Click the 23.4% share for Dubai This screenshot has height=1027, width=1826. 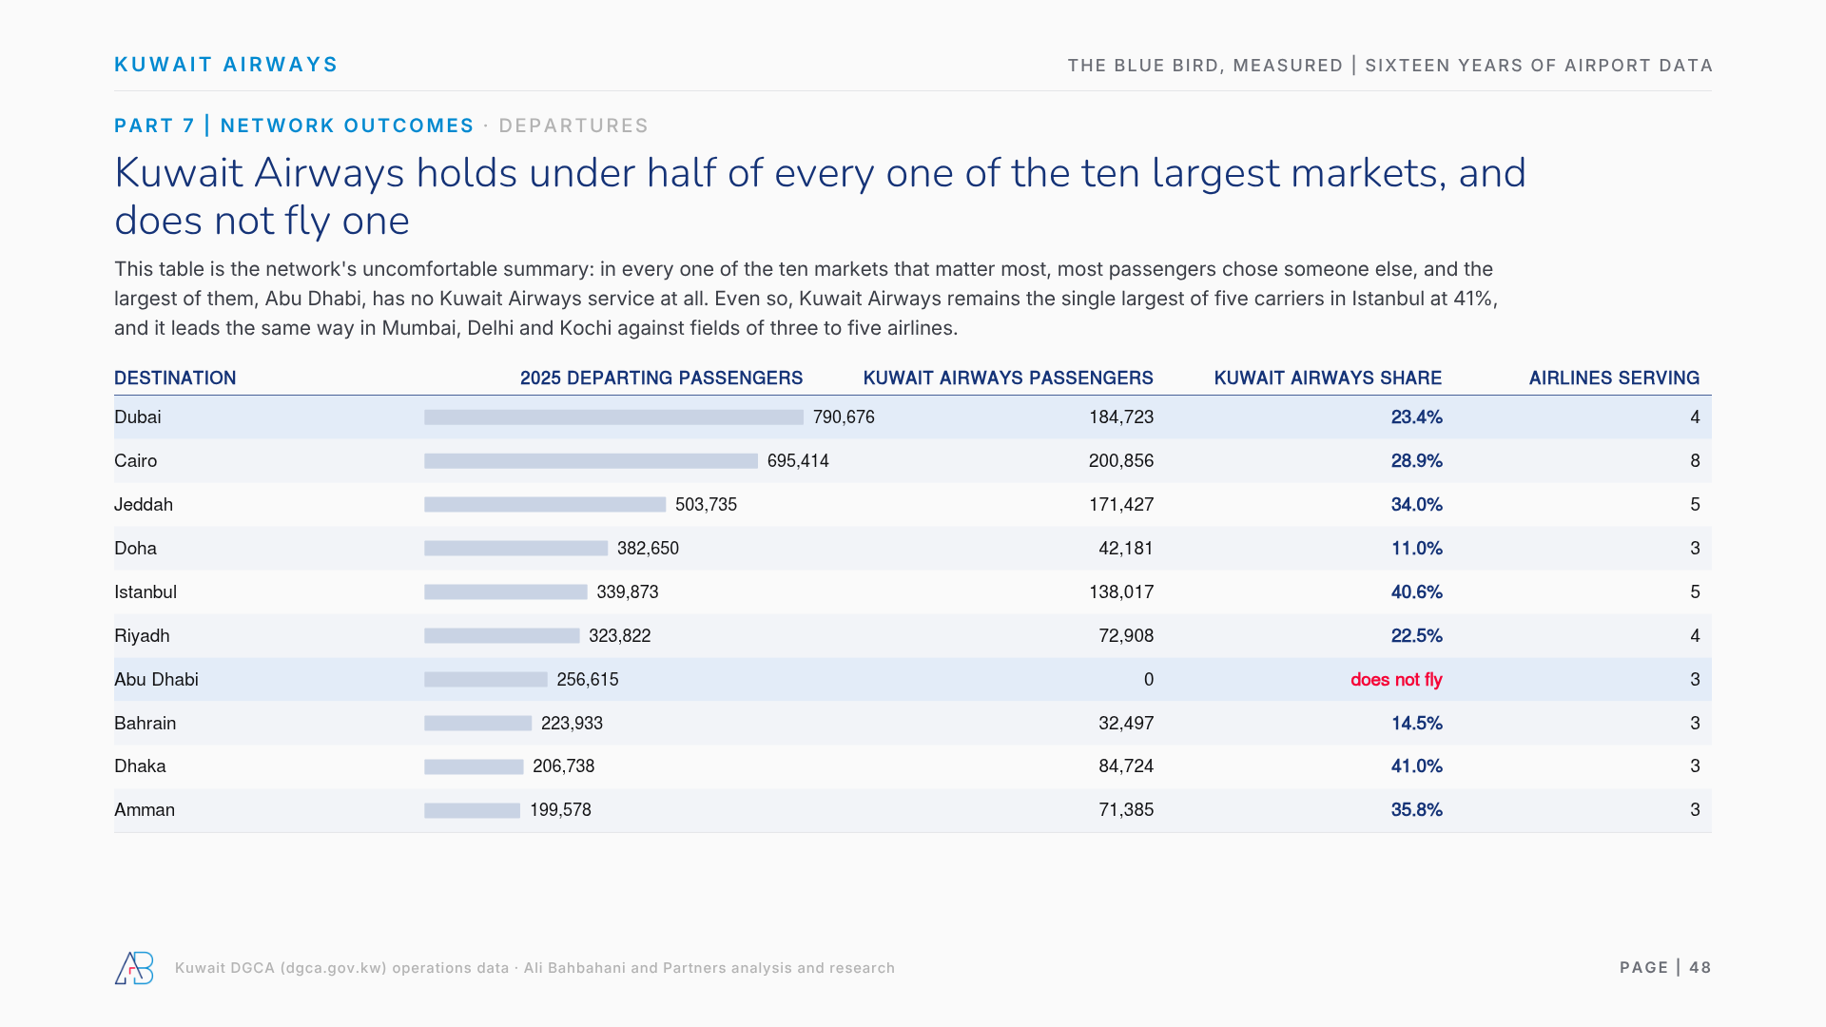point(1416,417)
